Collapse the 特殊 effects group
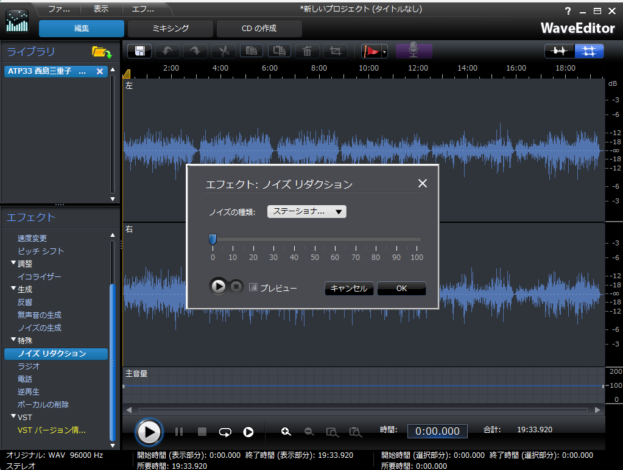This screenshot has height=470, width=623. [x=13, y=340]
